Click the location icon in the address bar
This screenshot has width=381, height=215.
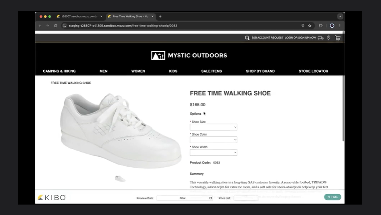click(303, 26)
